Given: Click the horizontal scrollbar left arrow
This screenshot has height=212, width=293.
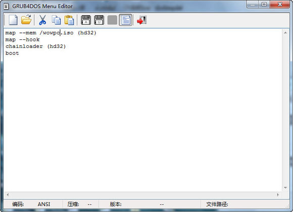Looking at the screenshot, I should [x=8, y=195].
